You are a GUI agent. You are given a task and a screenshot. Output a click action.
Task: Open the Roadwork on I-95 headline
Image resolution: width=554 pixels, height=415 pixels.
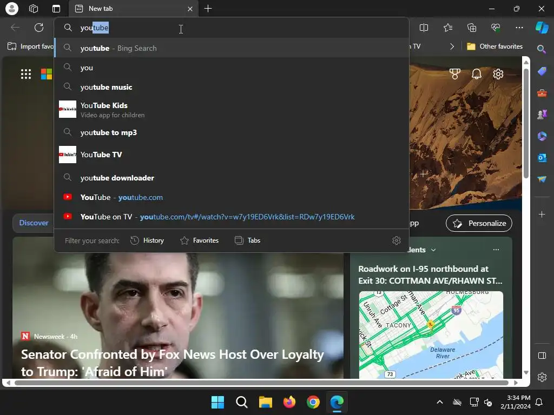point(430,275)
